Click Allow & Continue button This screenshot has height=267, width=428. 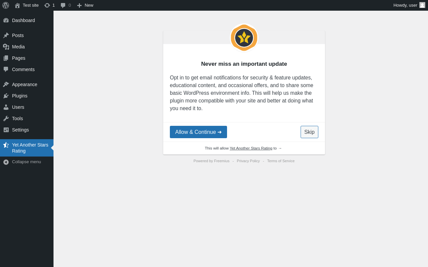pos(198,132)
